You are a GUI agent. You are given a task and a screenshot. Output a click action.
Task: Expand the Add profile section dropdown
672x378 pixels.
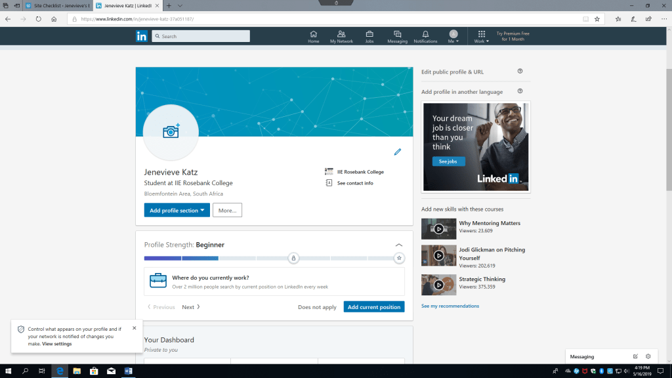click(177, 211)
